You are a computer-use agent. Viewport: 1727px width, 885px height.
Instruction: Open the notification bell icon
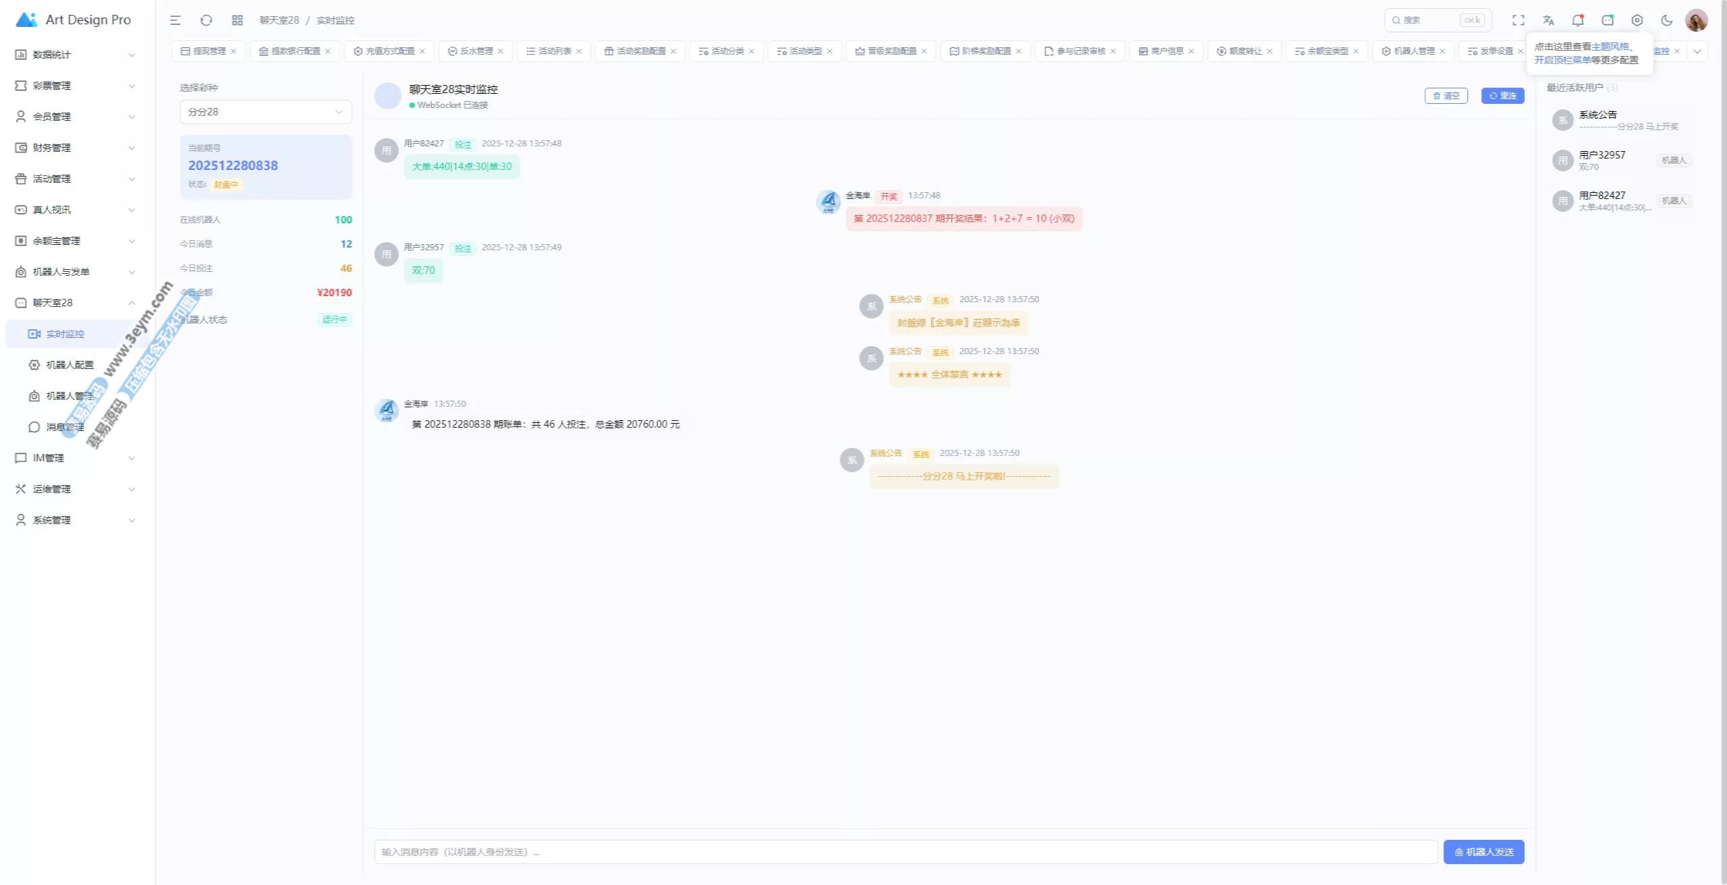click(1578, 20)
